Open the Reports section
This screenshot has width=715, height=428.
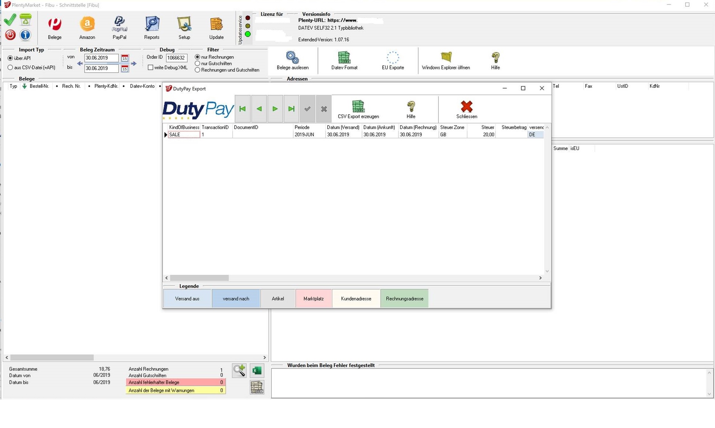[152, 28]
